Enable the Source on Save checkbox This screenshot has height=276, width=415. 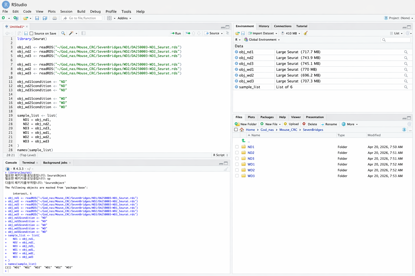(x=32, y=33)
